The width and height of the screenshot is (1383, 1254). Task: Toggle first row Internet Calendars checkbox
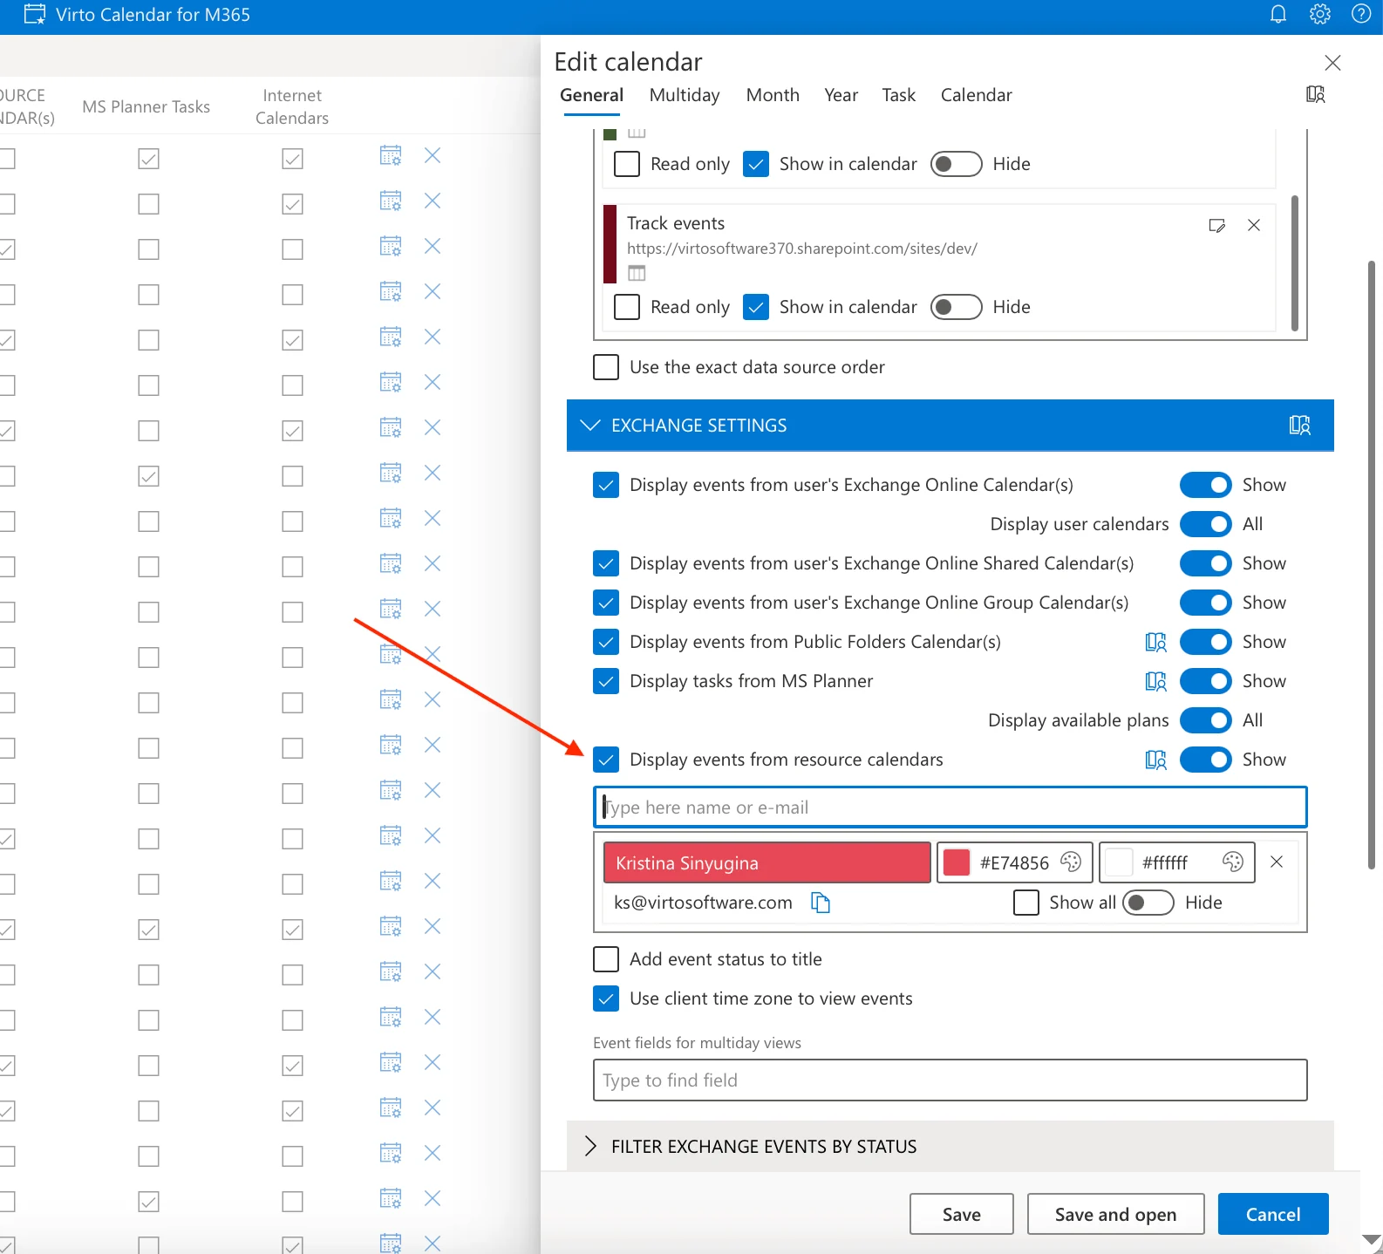click(x=293, y=159)
